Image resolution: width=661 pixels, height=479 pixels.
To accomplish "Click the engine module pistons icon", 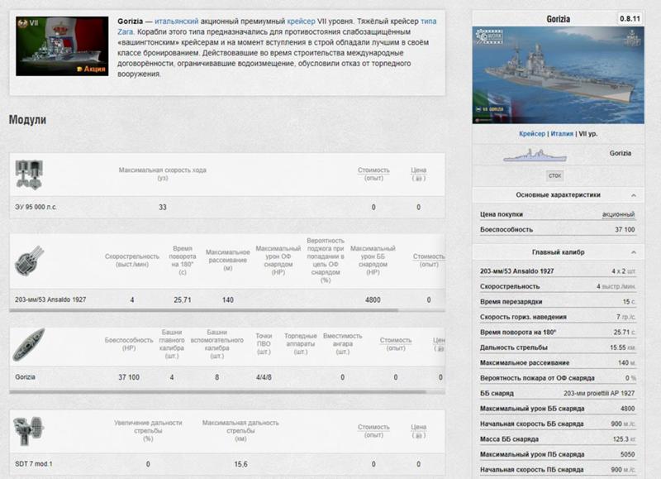I will coord(29,174).
